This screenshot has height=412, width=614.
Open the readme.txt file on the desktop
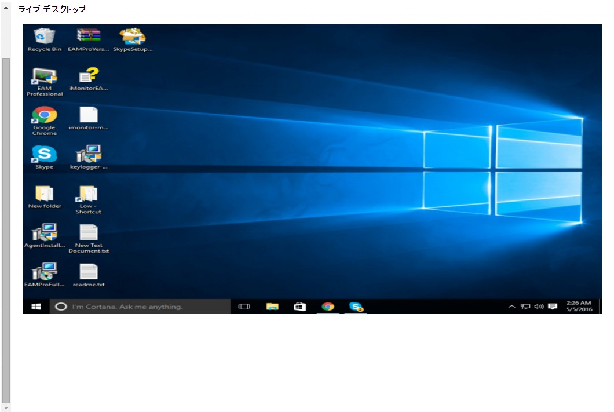pos(87,272)
